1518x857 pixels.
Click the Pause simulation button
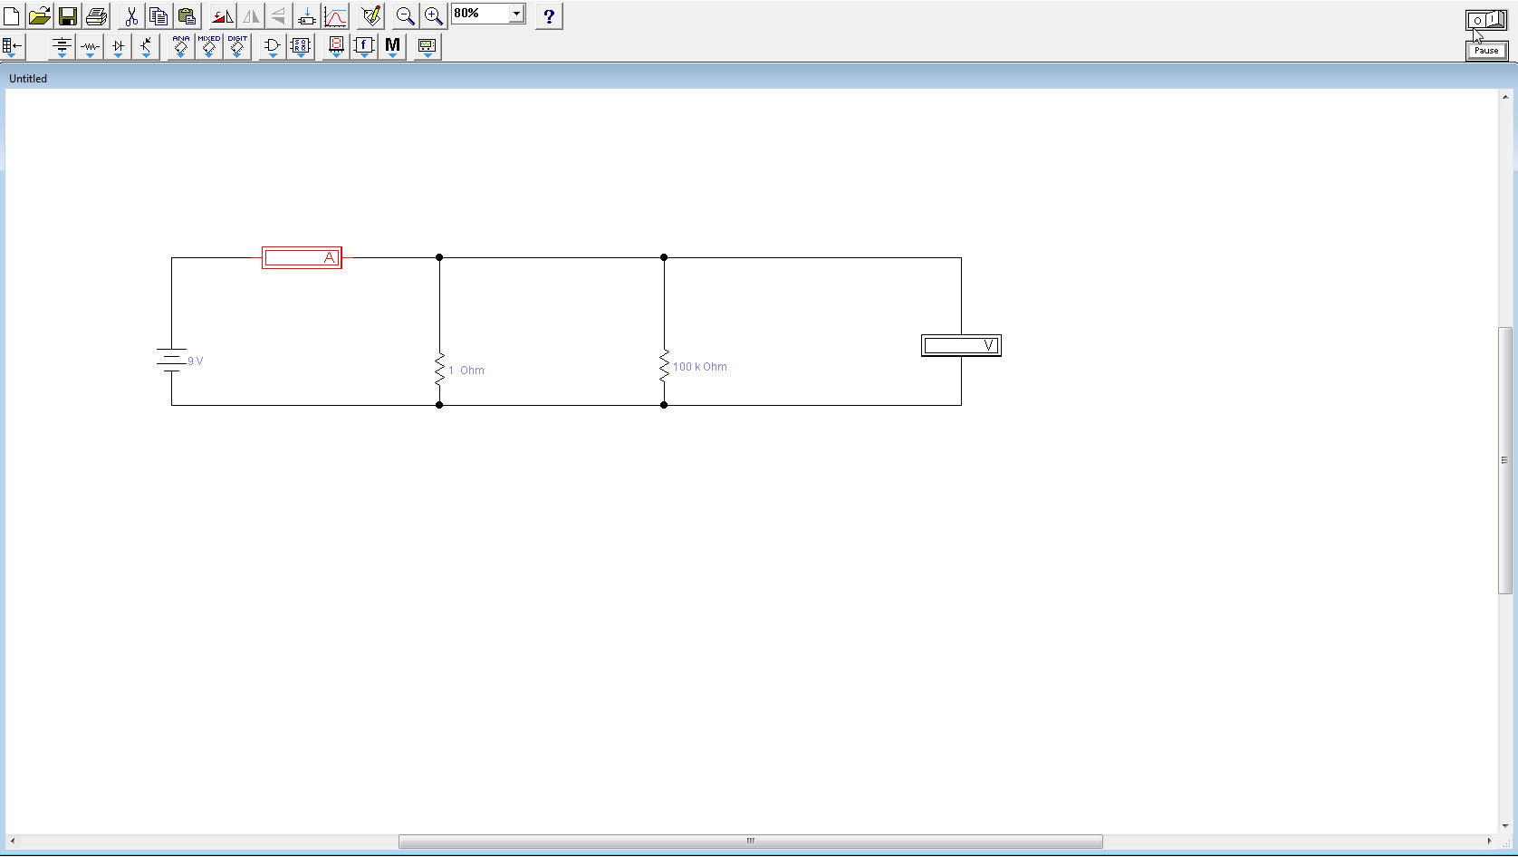pyautogui.click(x=1486, y=51)
